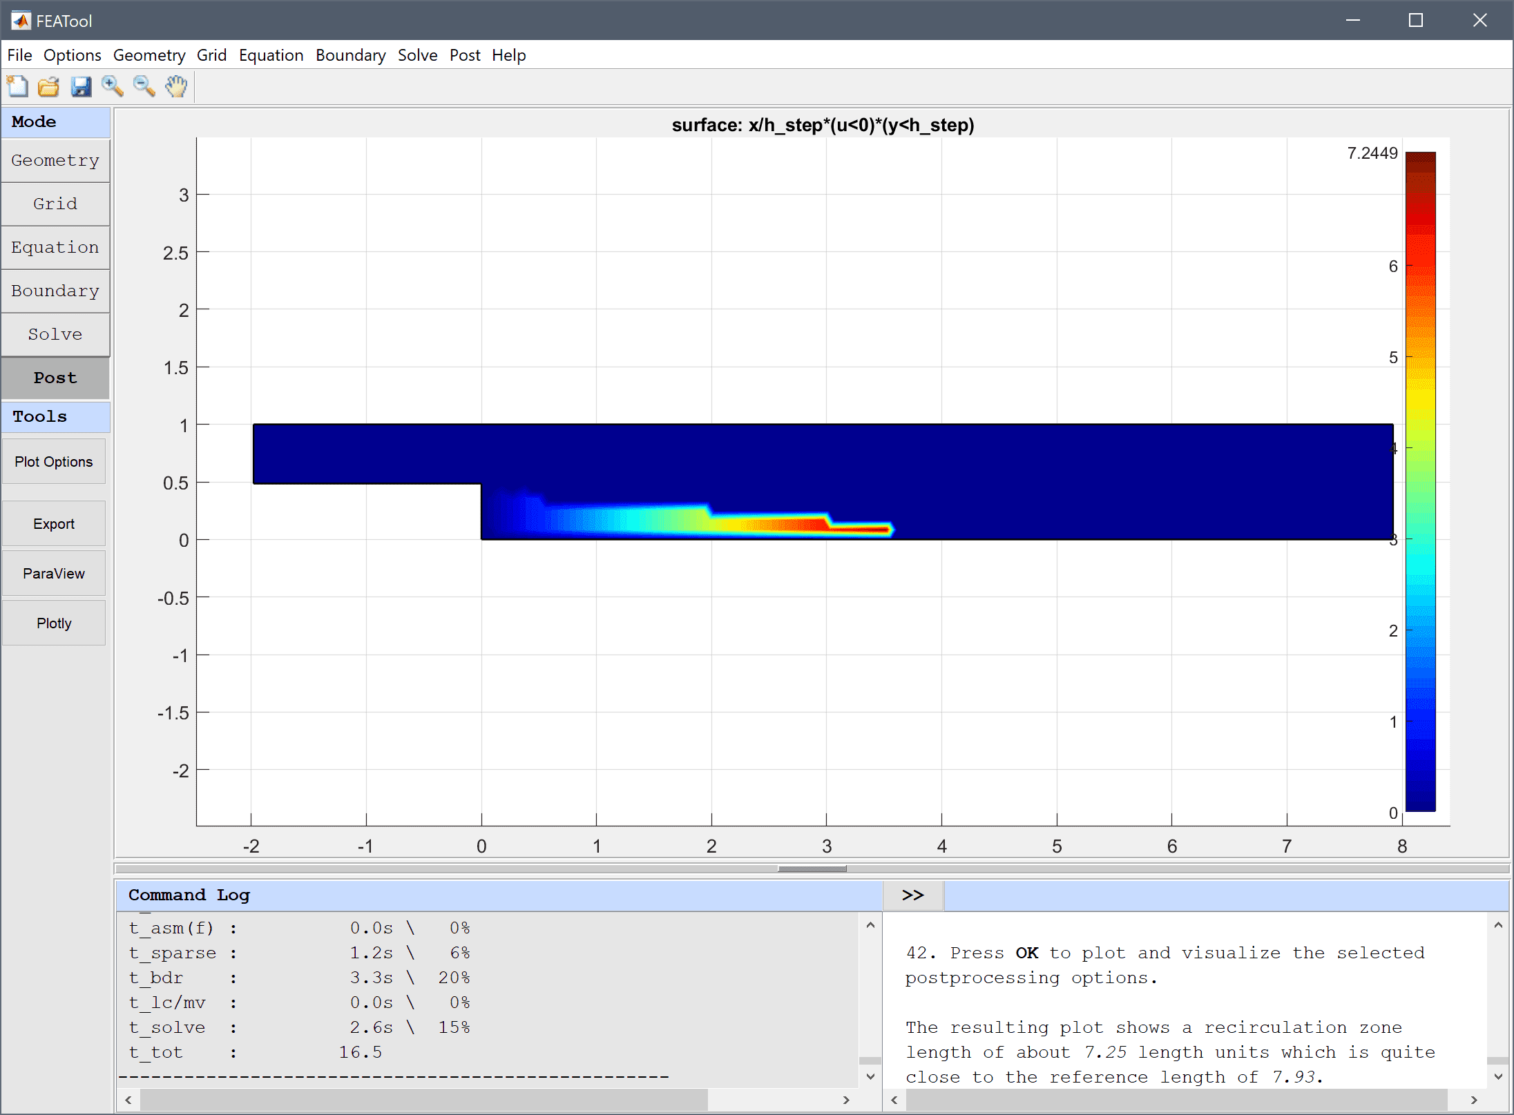Open the File menu
1514x1115 pixels.
19,55
